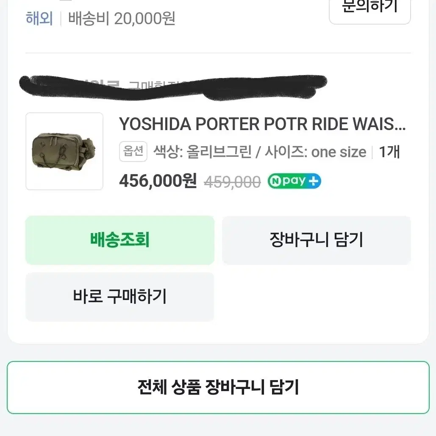Viewport: 436px width, 436px height.
Task: Open the 해외 (overseas) shipping badge
Action: pyautogui.click(x=39, y=18)
